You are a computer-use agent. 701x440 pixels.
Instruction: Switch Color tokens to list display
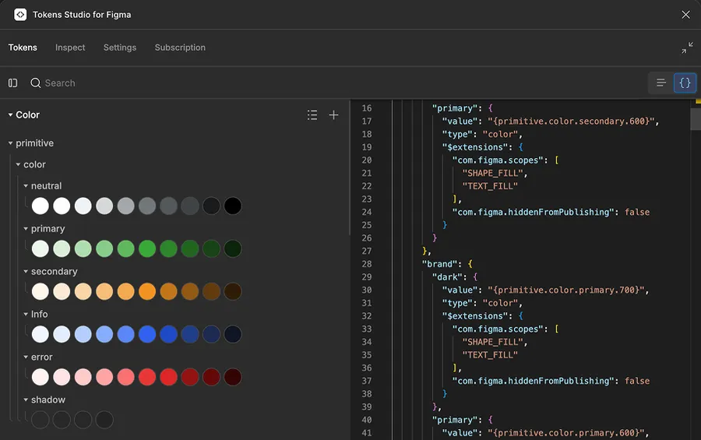pos(312,115)
